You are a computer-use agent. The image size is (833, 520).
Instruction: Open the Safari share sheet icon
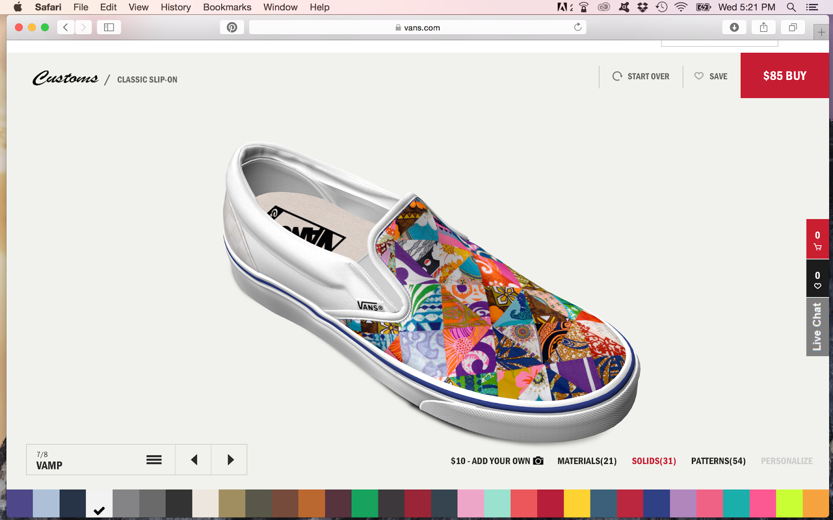(763, 27)
